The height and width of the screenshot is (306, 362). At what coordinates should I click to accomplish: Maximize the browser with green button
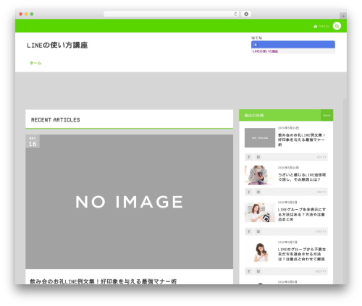tap(32, 14)
